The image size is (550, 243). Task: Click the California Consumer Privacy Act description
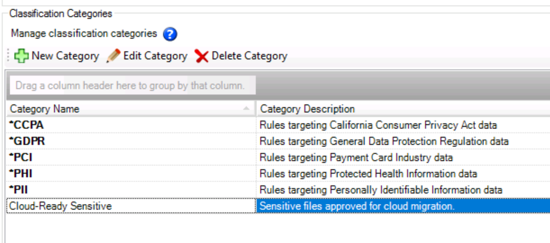coord(378,125)
